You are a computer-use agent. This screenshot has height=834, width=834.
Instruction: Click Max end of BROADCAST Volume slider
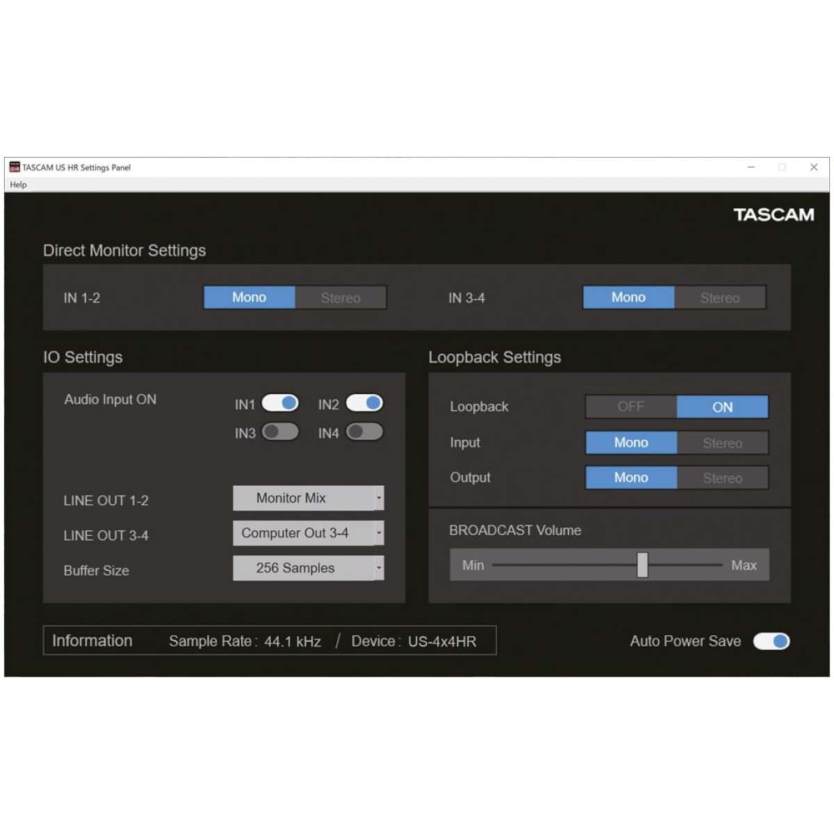coord(744,565)
